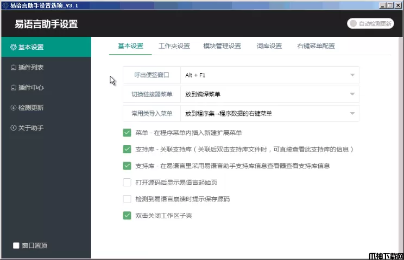Click the 关于助手 info icon
404x260 pixels.
click(x=14, y=128)
